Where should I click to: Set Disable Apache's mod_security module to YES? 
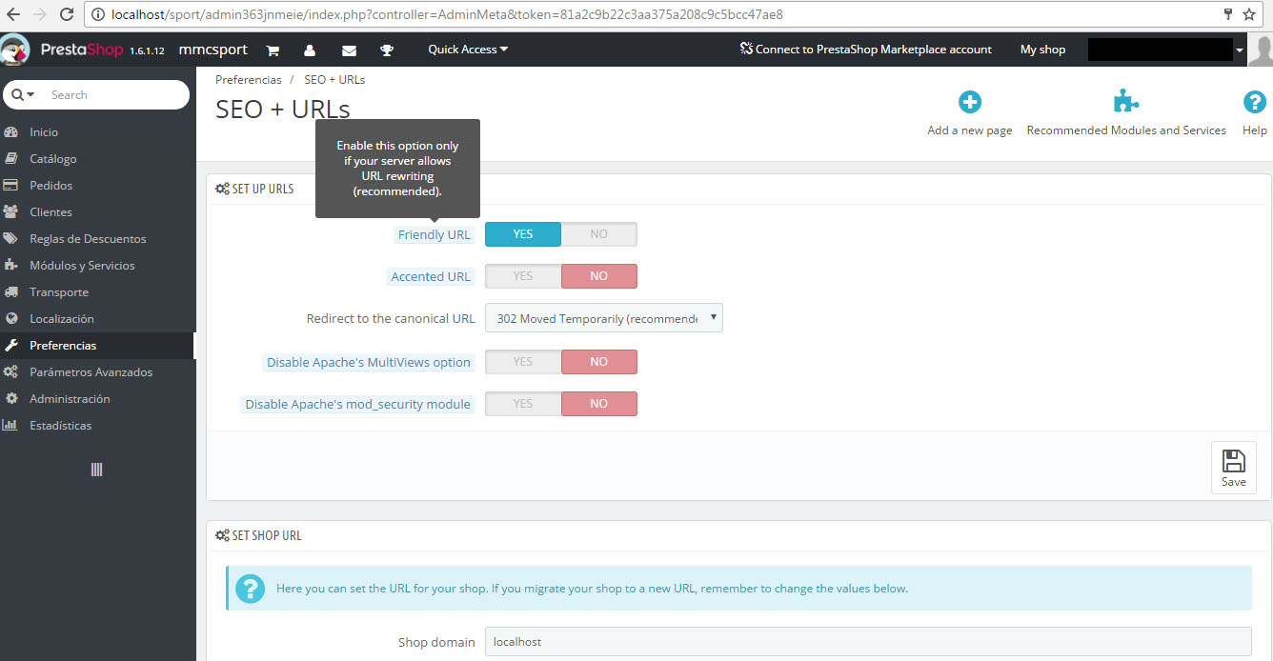[523, 404]
